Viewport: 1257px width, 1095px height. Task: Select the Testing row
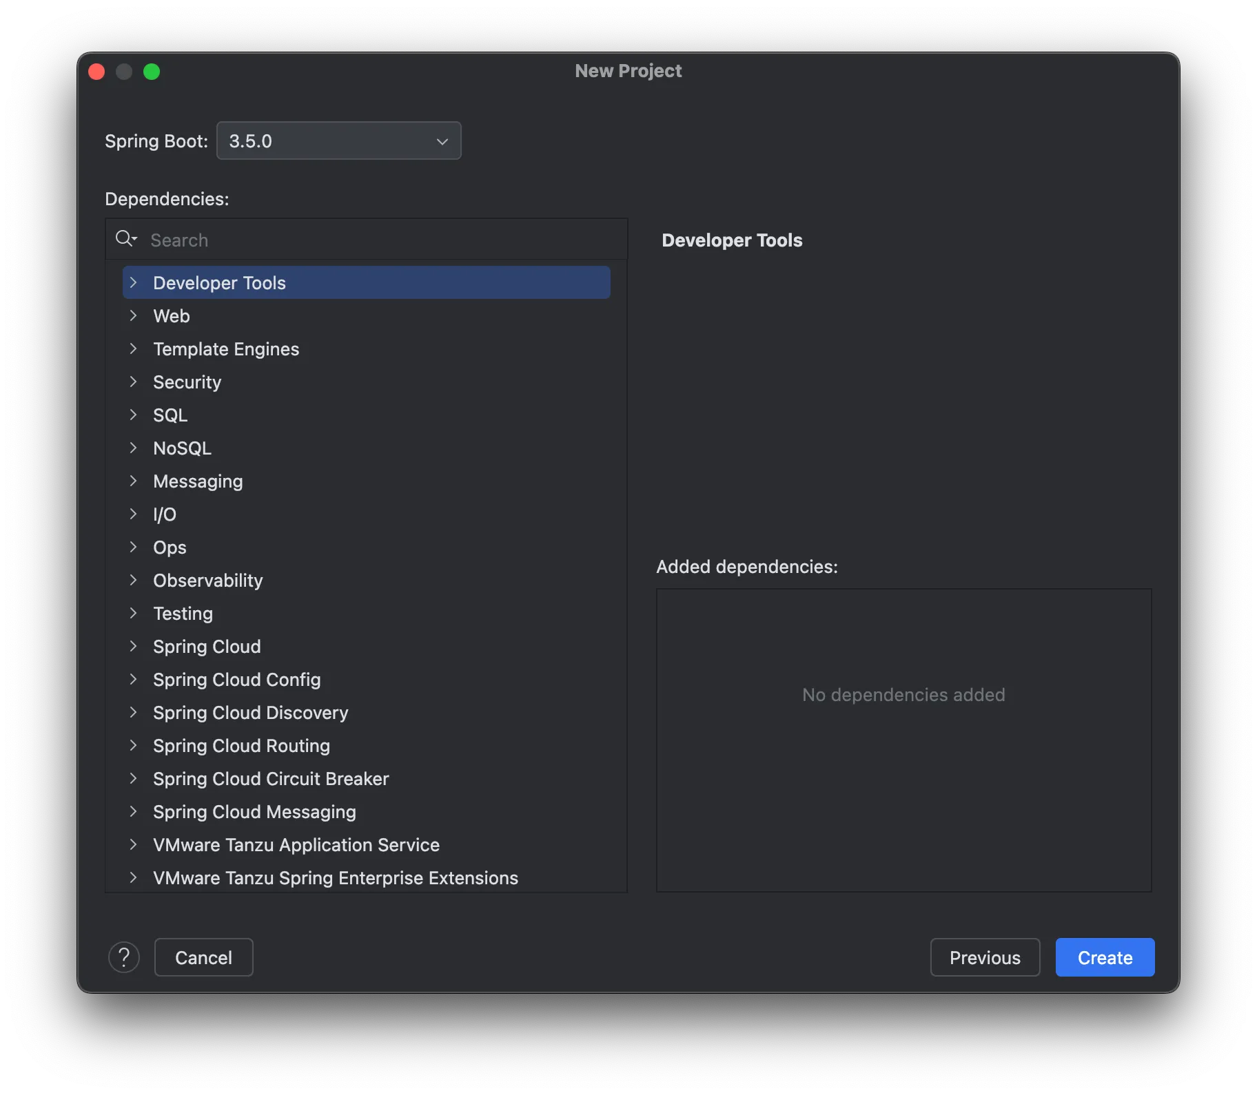(x=367, y=613)
